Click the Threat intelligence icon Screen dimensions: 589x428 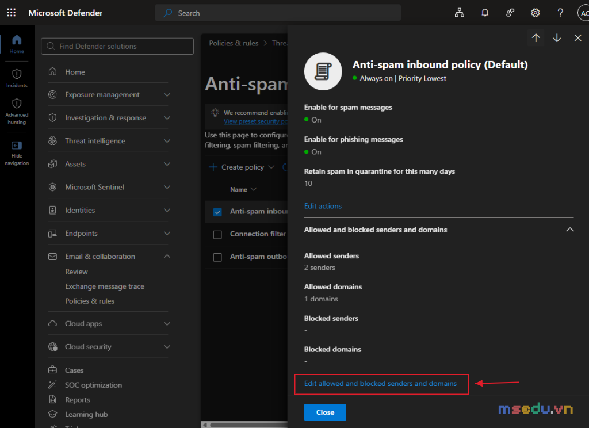52,141
